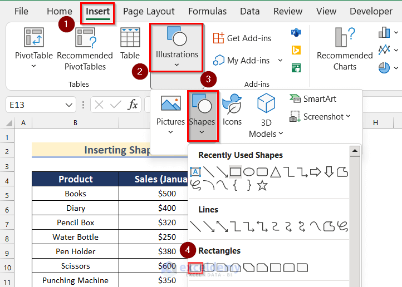This screenshot has width=402, height=287.
Task: Click the Select All corner triangle
Action: [9, 123]
